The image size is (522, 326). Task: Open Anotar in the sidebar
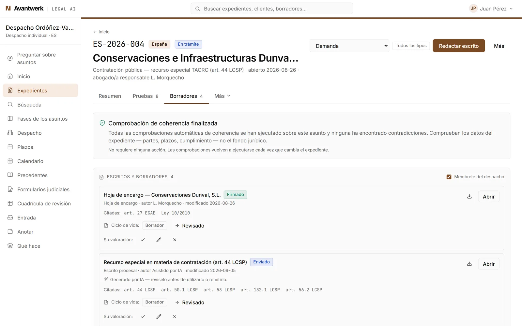(x=40, y=232)
